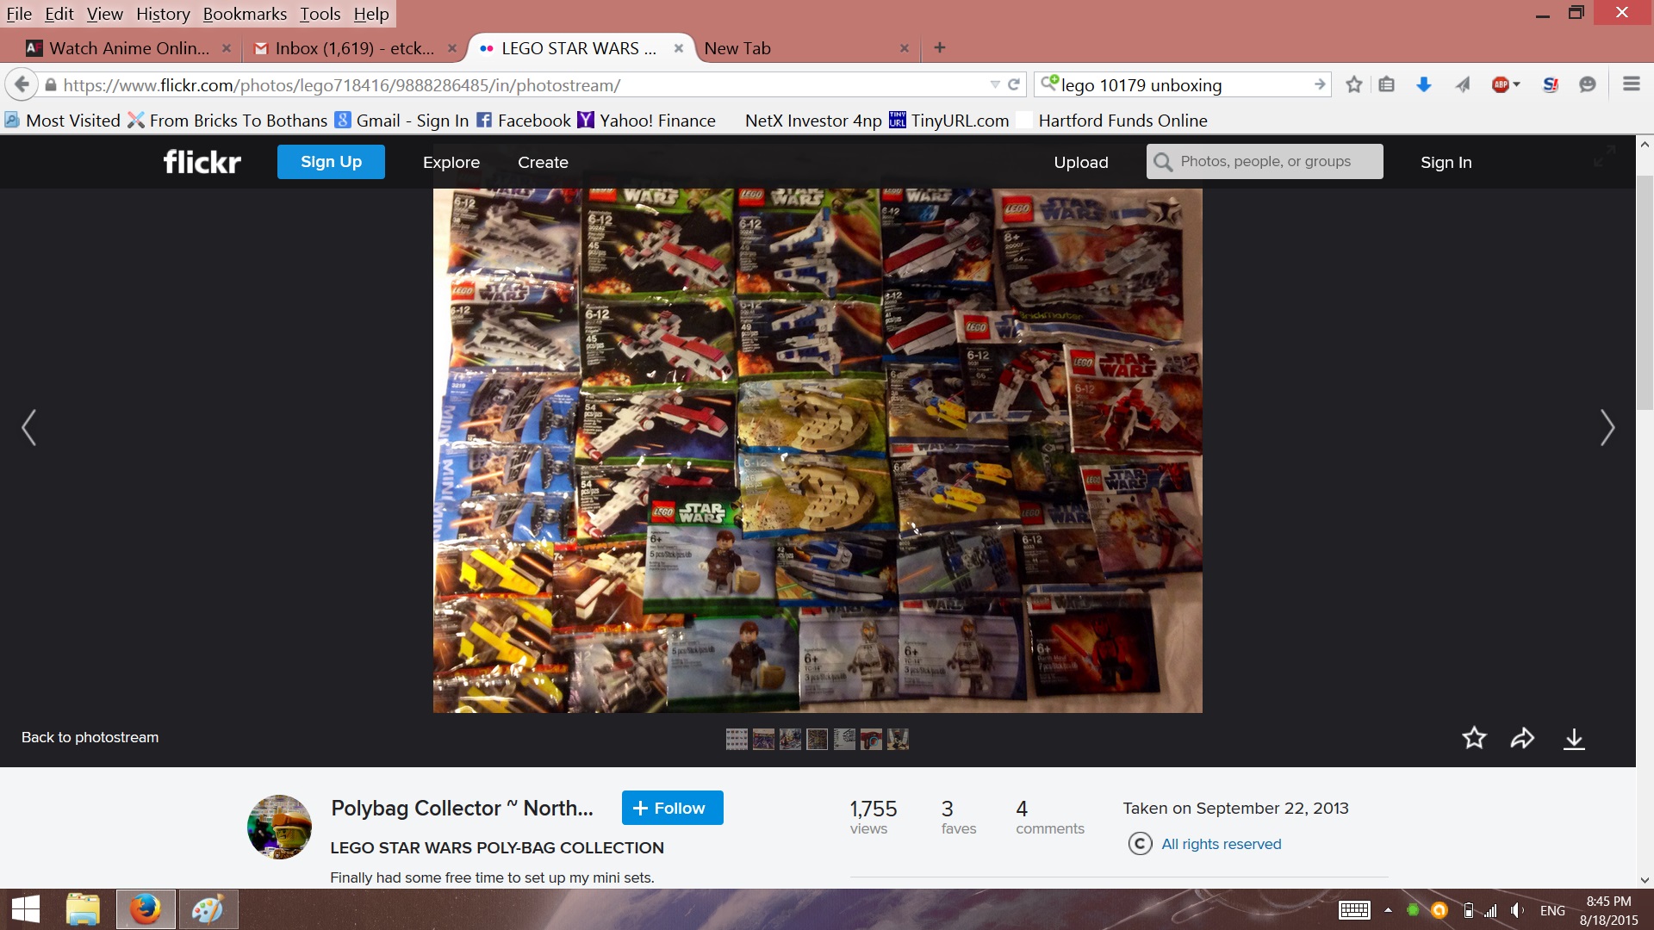Open the Adblock Plus dropdown arrow
Screen dimensions: 1654x930
coord(1517,84)
